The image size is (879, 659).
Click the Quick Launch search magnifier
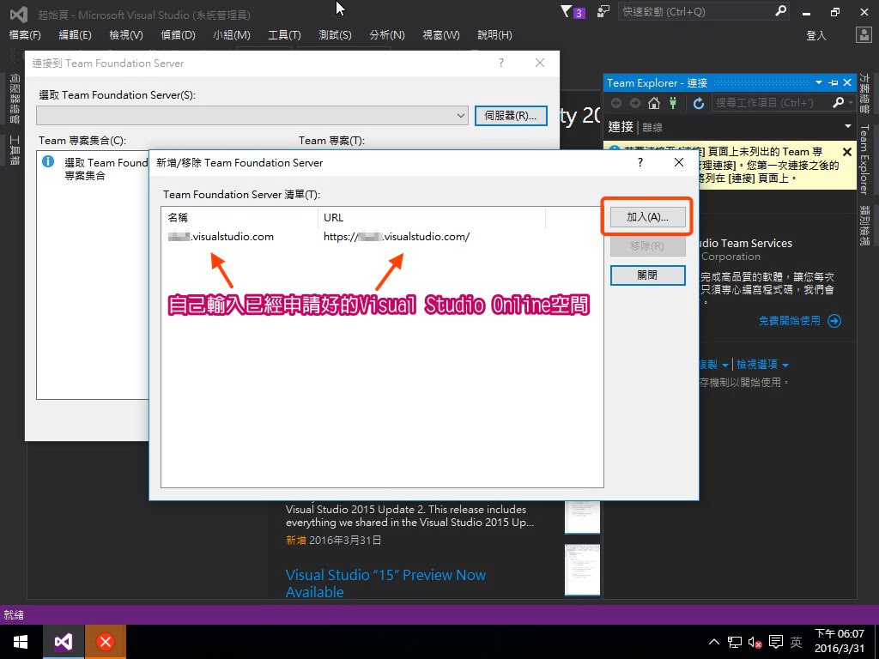(x=780, y=11)
